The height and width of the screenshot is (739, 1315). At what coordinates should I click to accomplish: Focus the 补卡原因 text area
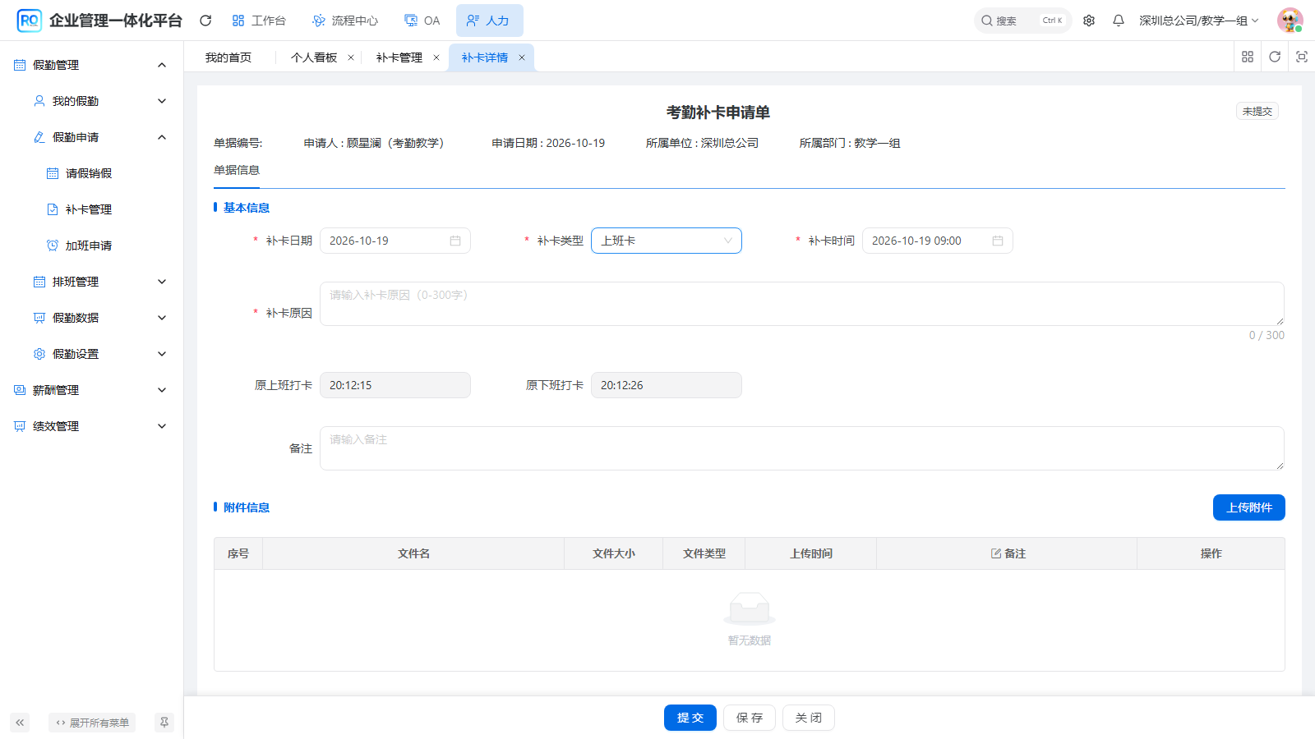click(802, 304)
